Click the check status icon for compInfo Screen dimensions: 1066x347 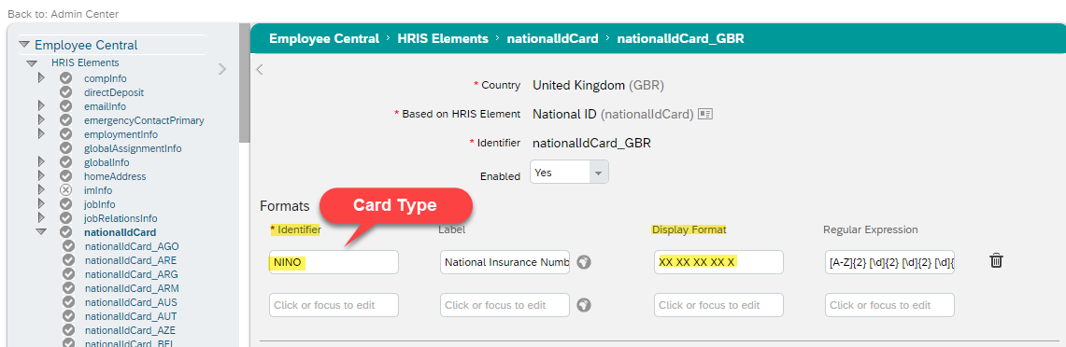[x=66, y=78]
